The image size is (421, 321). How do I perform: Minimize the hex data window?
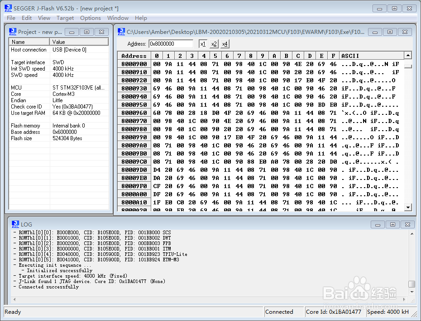point(375,32)
